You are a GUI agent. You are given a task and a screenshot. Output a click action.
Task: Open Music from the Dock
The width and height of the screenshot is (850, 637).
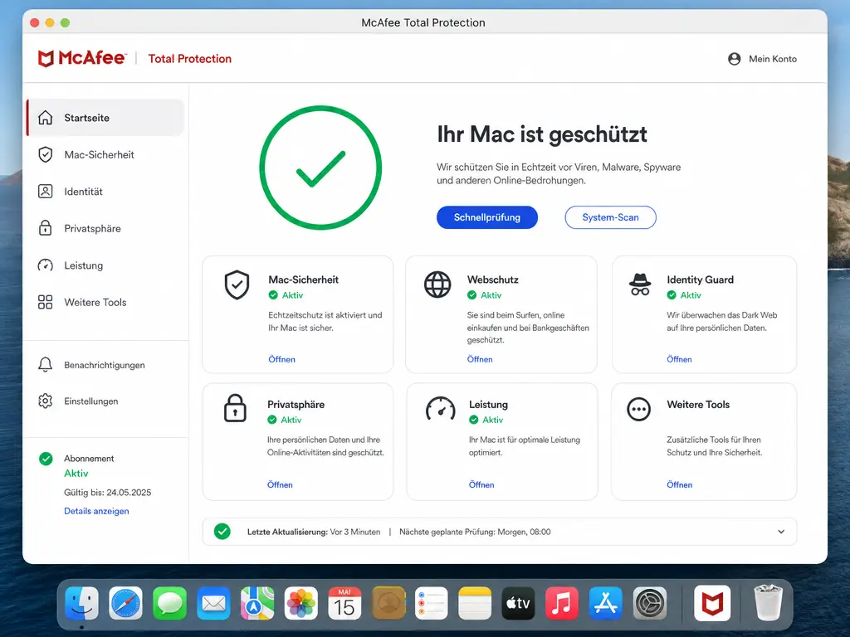[x=562, y=603]
